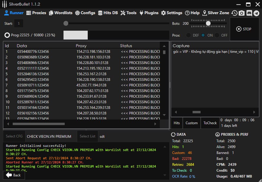Select the row with proxy 156.228.181.103:3128
The height and width of the screenshot is (182, 262).
pyautogui.click(x=82, y=57)
